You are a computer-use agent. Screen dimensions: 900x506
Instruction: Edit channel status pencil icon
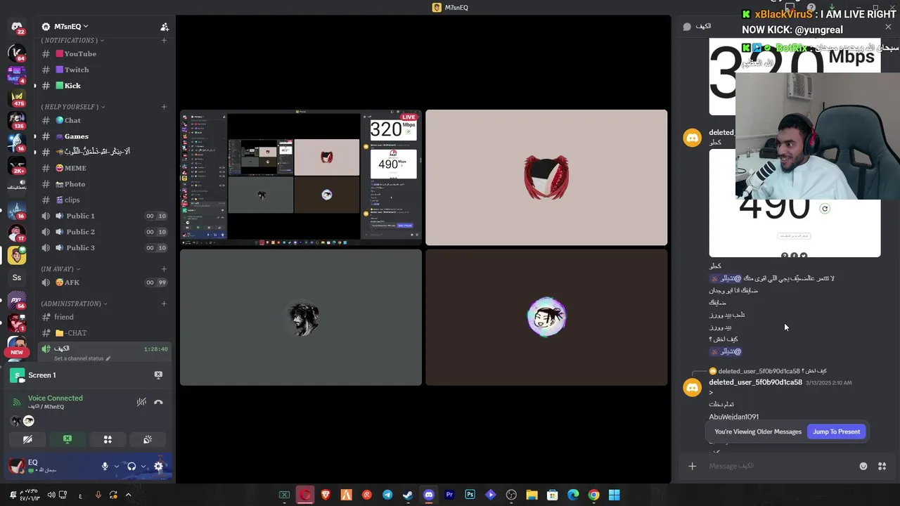(108, 358)
